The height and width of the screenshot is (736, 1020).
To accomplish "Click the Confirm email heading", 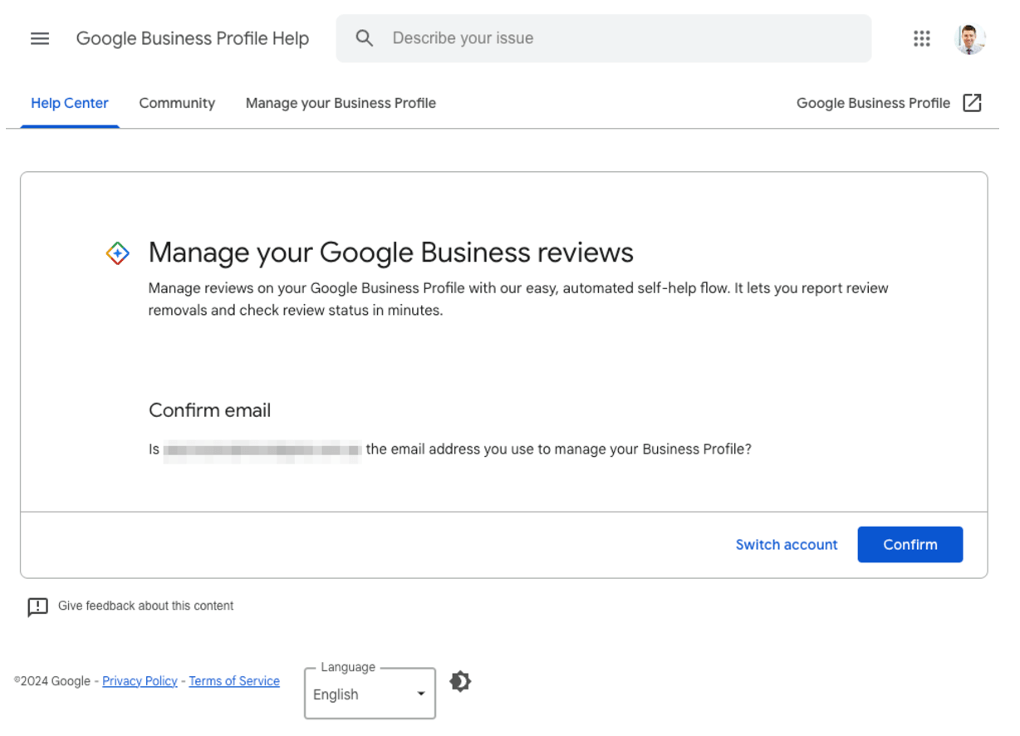I will [x=210, y=410].
